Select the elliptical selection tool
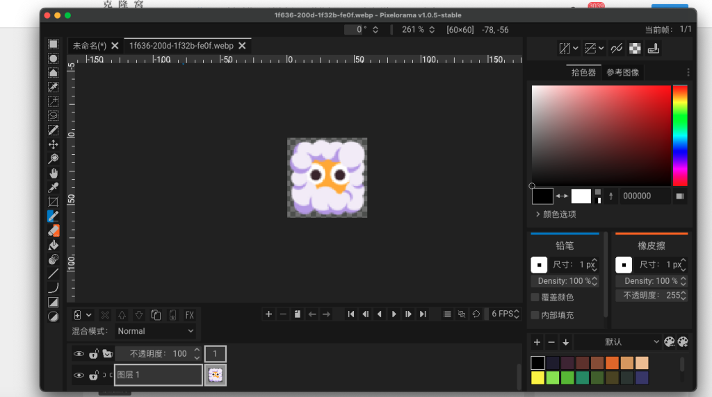 tap(53, 58)
